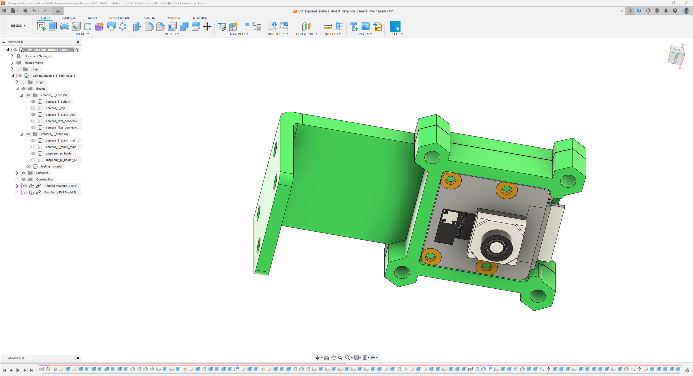Show the raspberry_pi_holder body
This screenshot has height=376, width=693.
pos(33,154)
